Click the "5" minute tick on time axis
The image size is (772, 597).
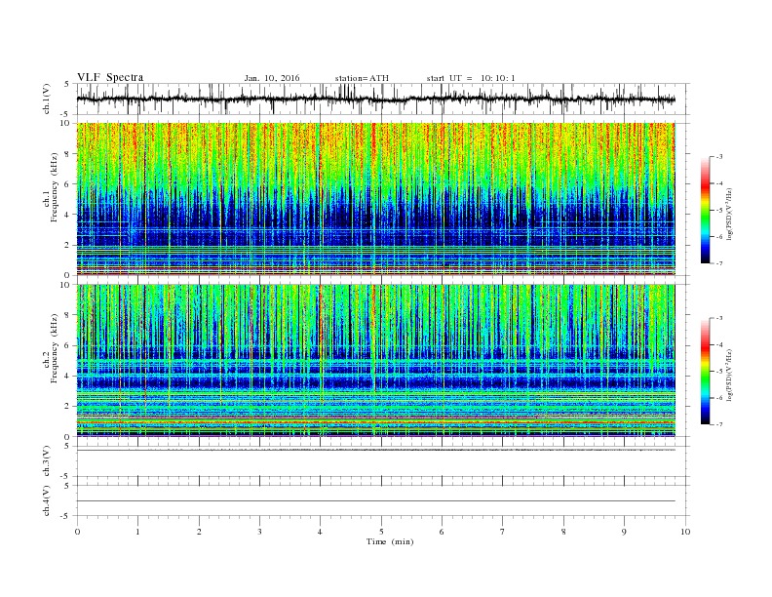pyautogui.click(x=381, y=532)
